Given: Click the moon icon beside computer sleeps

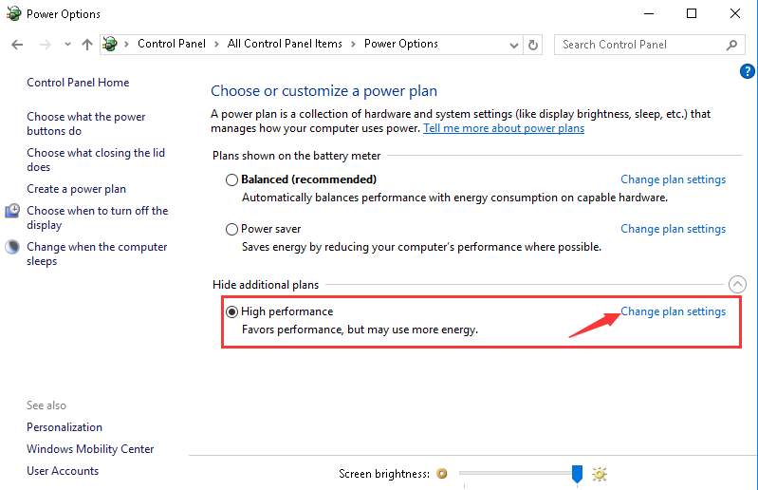Looking at the screenshot, I should click(12, 247).
